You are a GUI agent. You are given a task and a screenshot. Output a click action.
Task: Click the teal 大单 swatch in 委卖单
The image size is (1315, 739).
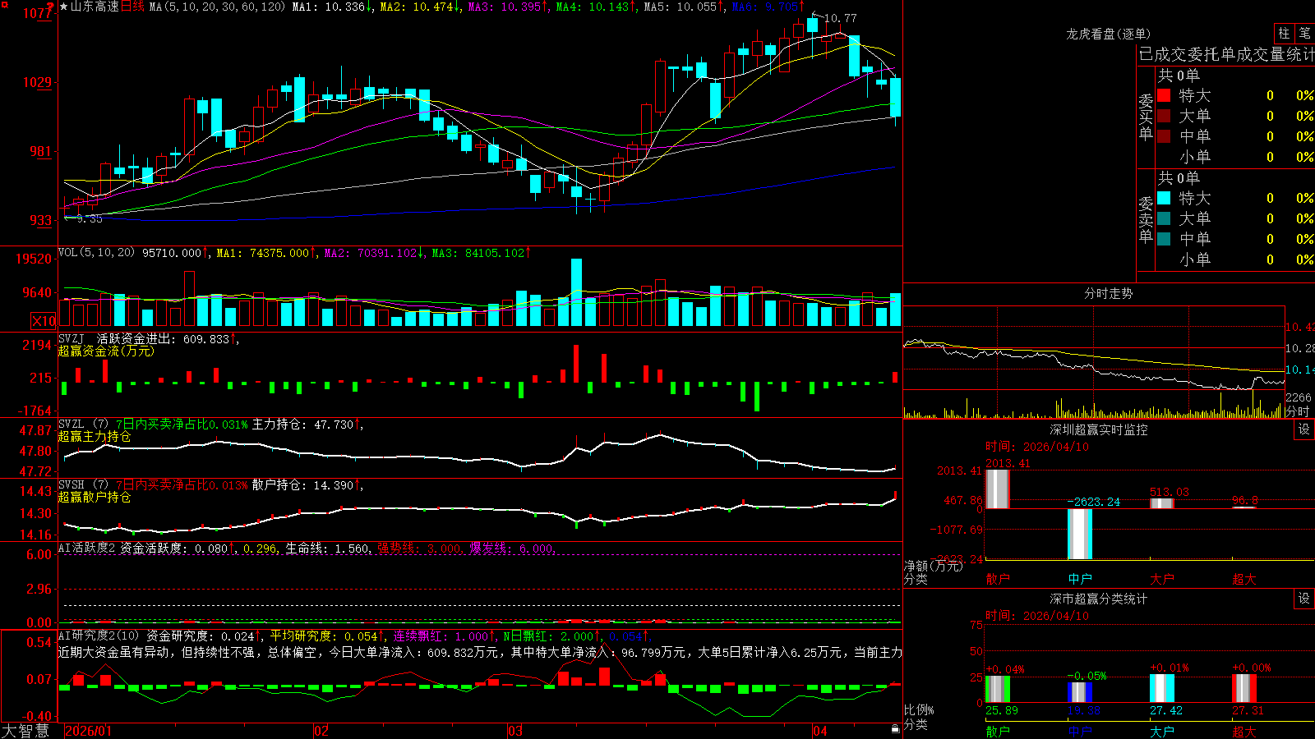[x=1164, y=218]
